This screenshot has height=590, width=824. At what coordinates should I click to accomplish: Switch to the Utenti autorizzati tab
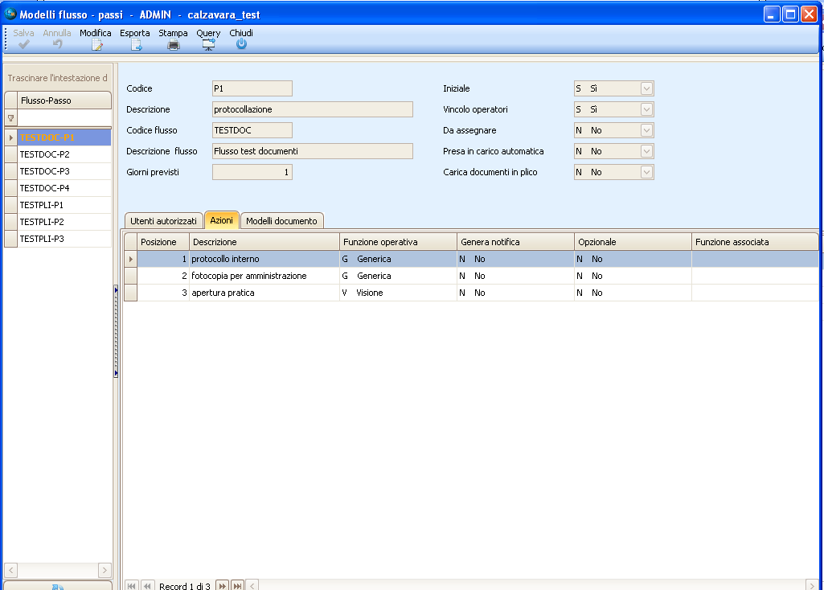click(163, 221)
